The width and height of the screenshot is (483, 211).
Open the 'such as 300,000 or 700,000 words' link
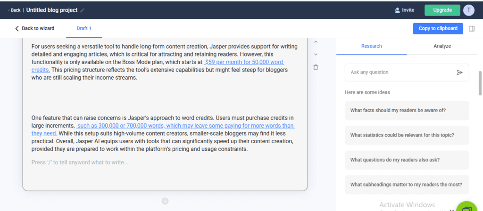click(185, 126)
